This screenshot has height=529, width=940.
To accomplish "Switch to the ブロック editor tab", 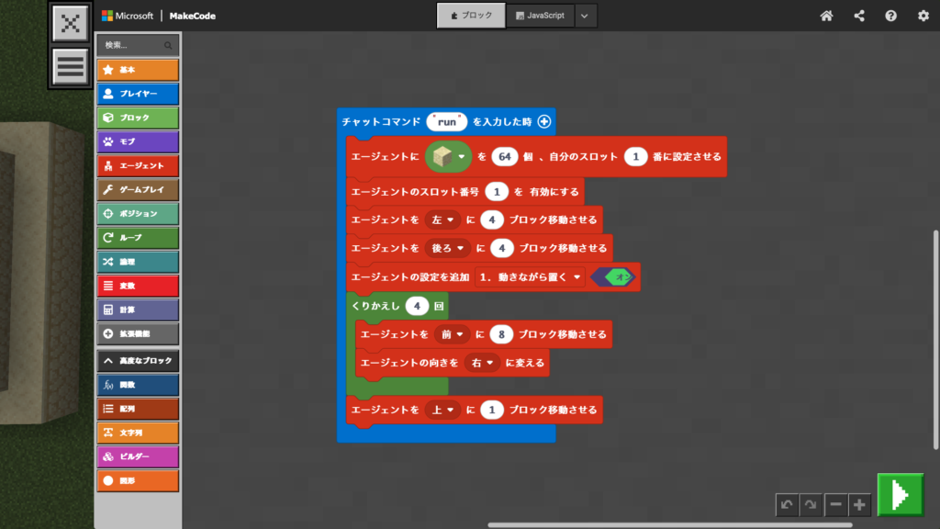I will tap(471, 16).
